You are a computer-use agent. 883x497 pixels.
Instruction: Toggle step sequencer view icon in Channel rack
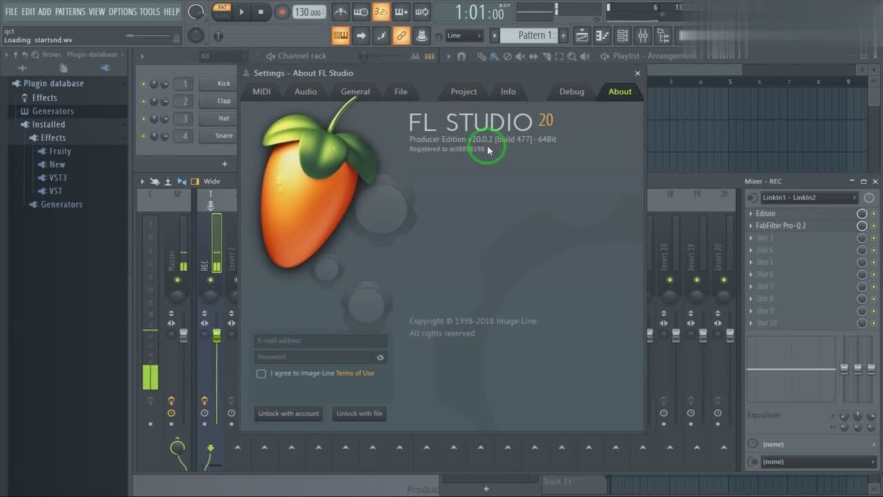430,57
